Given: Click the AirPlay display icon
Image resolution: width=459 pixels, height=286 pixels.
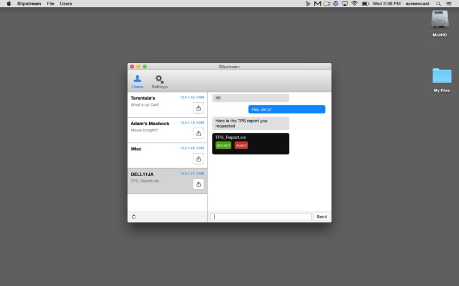Looking at the screenshot, I should pyautogui.click(x=345, y=3).
